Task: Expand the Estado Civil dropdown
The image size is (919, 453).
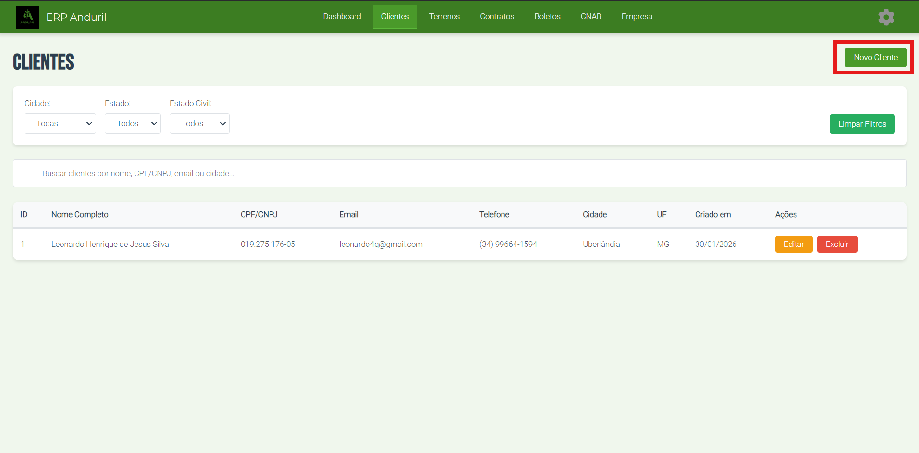Action: click(199, 123)
